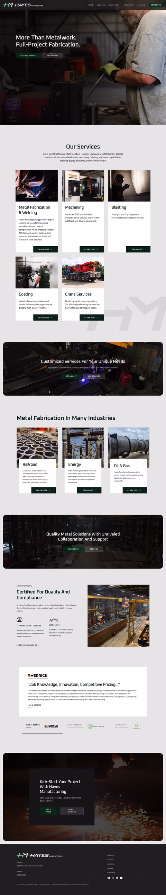Open the footer Contact Us link

point(111,873)
